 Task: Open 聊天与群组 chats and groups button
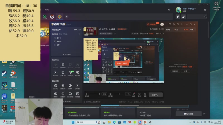[188, 114]
